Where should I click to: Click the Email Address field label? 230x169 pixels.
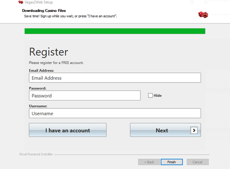tap(41, 71)
